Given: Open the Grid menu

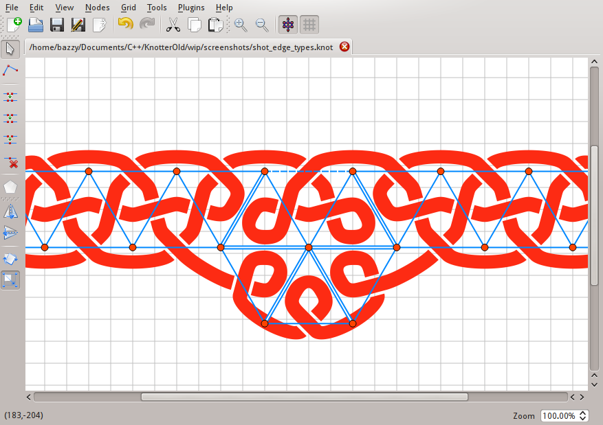Looking at the screenshot, I should coord(129,8).
